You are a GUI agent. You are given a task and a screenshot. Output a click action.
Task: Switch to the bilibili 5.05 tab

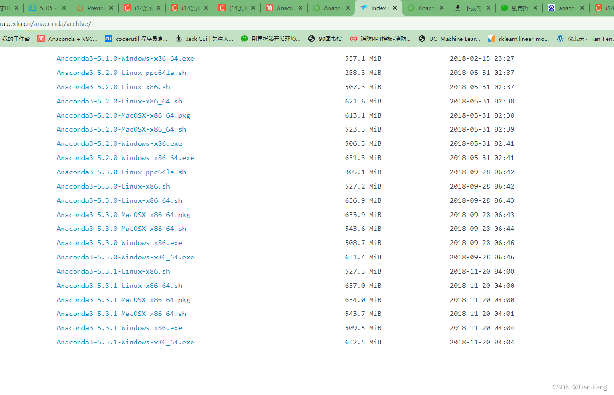point(47,8)
